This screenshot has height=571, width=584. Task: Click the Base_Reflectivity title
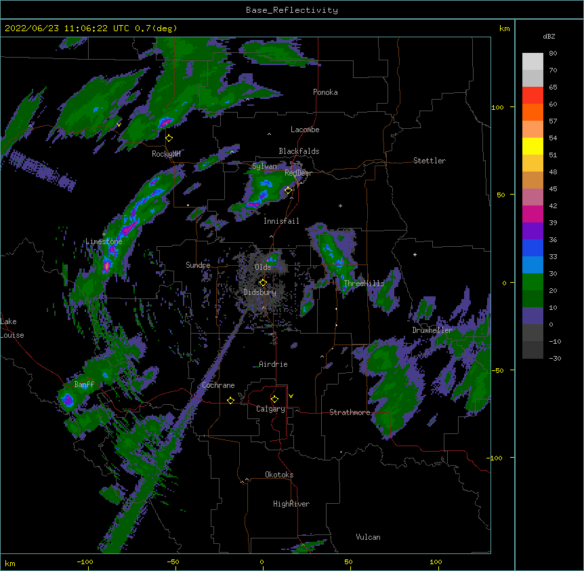coord(292,10)
